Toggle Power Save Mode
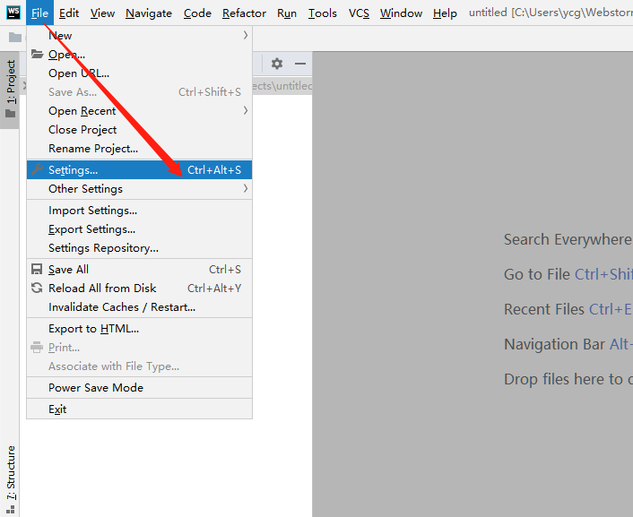 click(139, 388)
